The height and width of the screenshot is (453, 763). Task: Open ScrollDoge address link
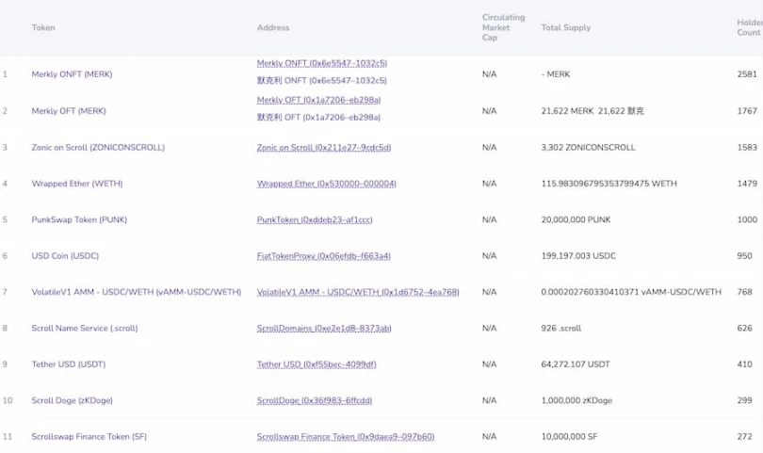click(x=315, y=400)
